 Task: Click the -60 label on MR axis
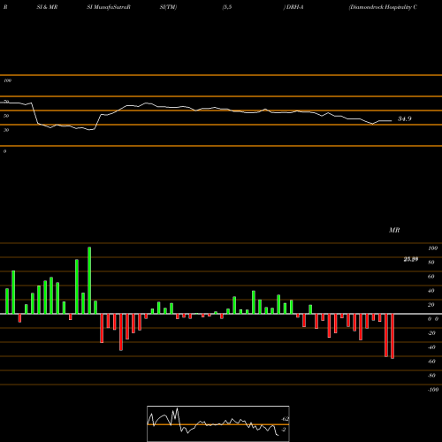(x=431, y=362)
